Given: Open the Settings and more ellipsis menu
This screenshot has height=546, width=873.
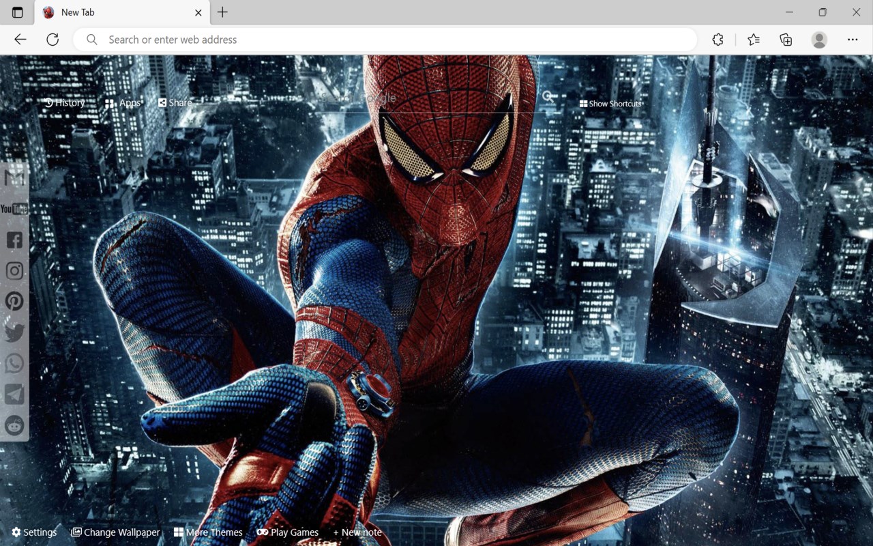Looking at the screenshot, I should tap(853, 40).
